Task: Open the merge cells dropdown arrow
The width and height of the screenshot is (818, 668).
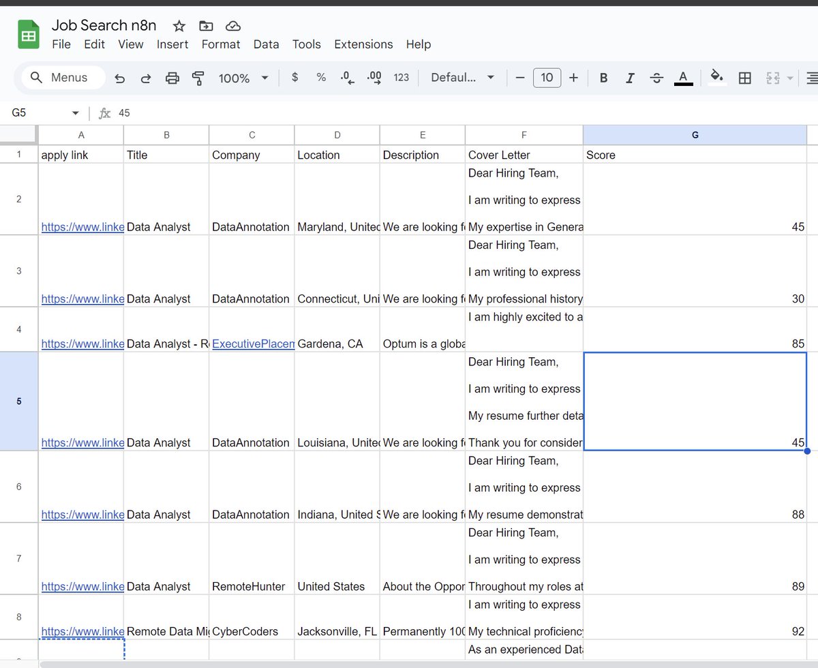Action: click(790, 78)
